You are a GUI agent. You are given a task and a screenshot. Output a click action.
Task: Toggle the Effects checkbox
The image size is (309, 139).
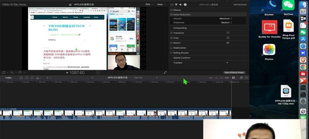(171, 10)
